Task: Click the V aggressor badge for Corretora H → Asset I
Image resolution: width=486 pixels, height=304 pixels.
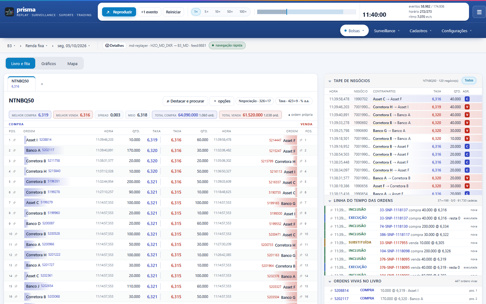Action: click(467, 107)
